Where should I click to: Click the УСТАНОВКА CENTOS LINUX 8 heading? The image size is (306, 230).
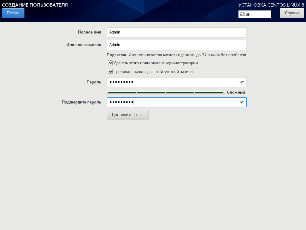[271, 5]
